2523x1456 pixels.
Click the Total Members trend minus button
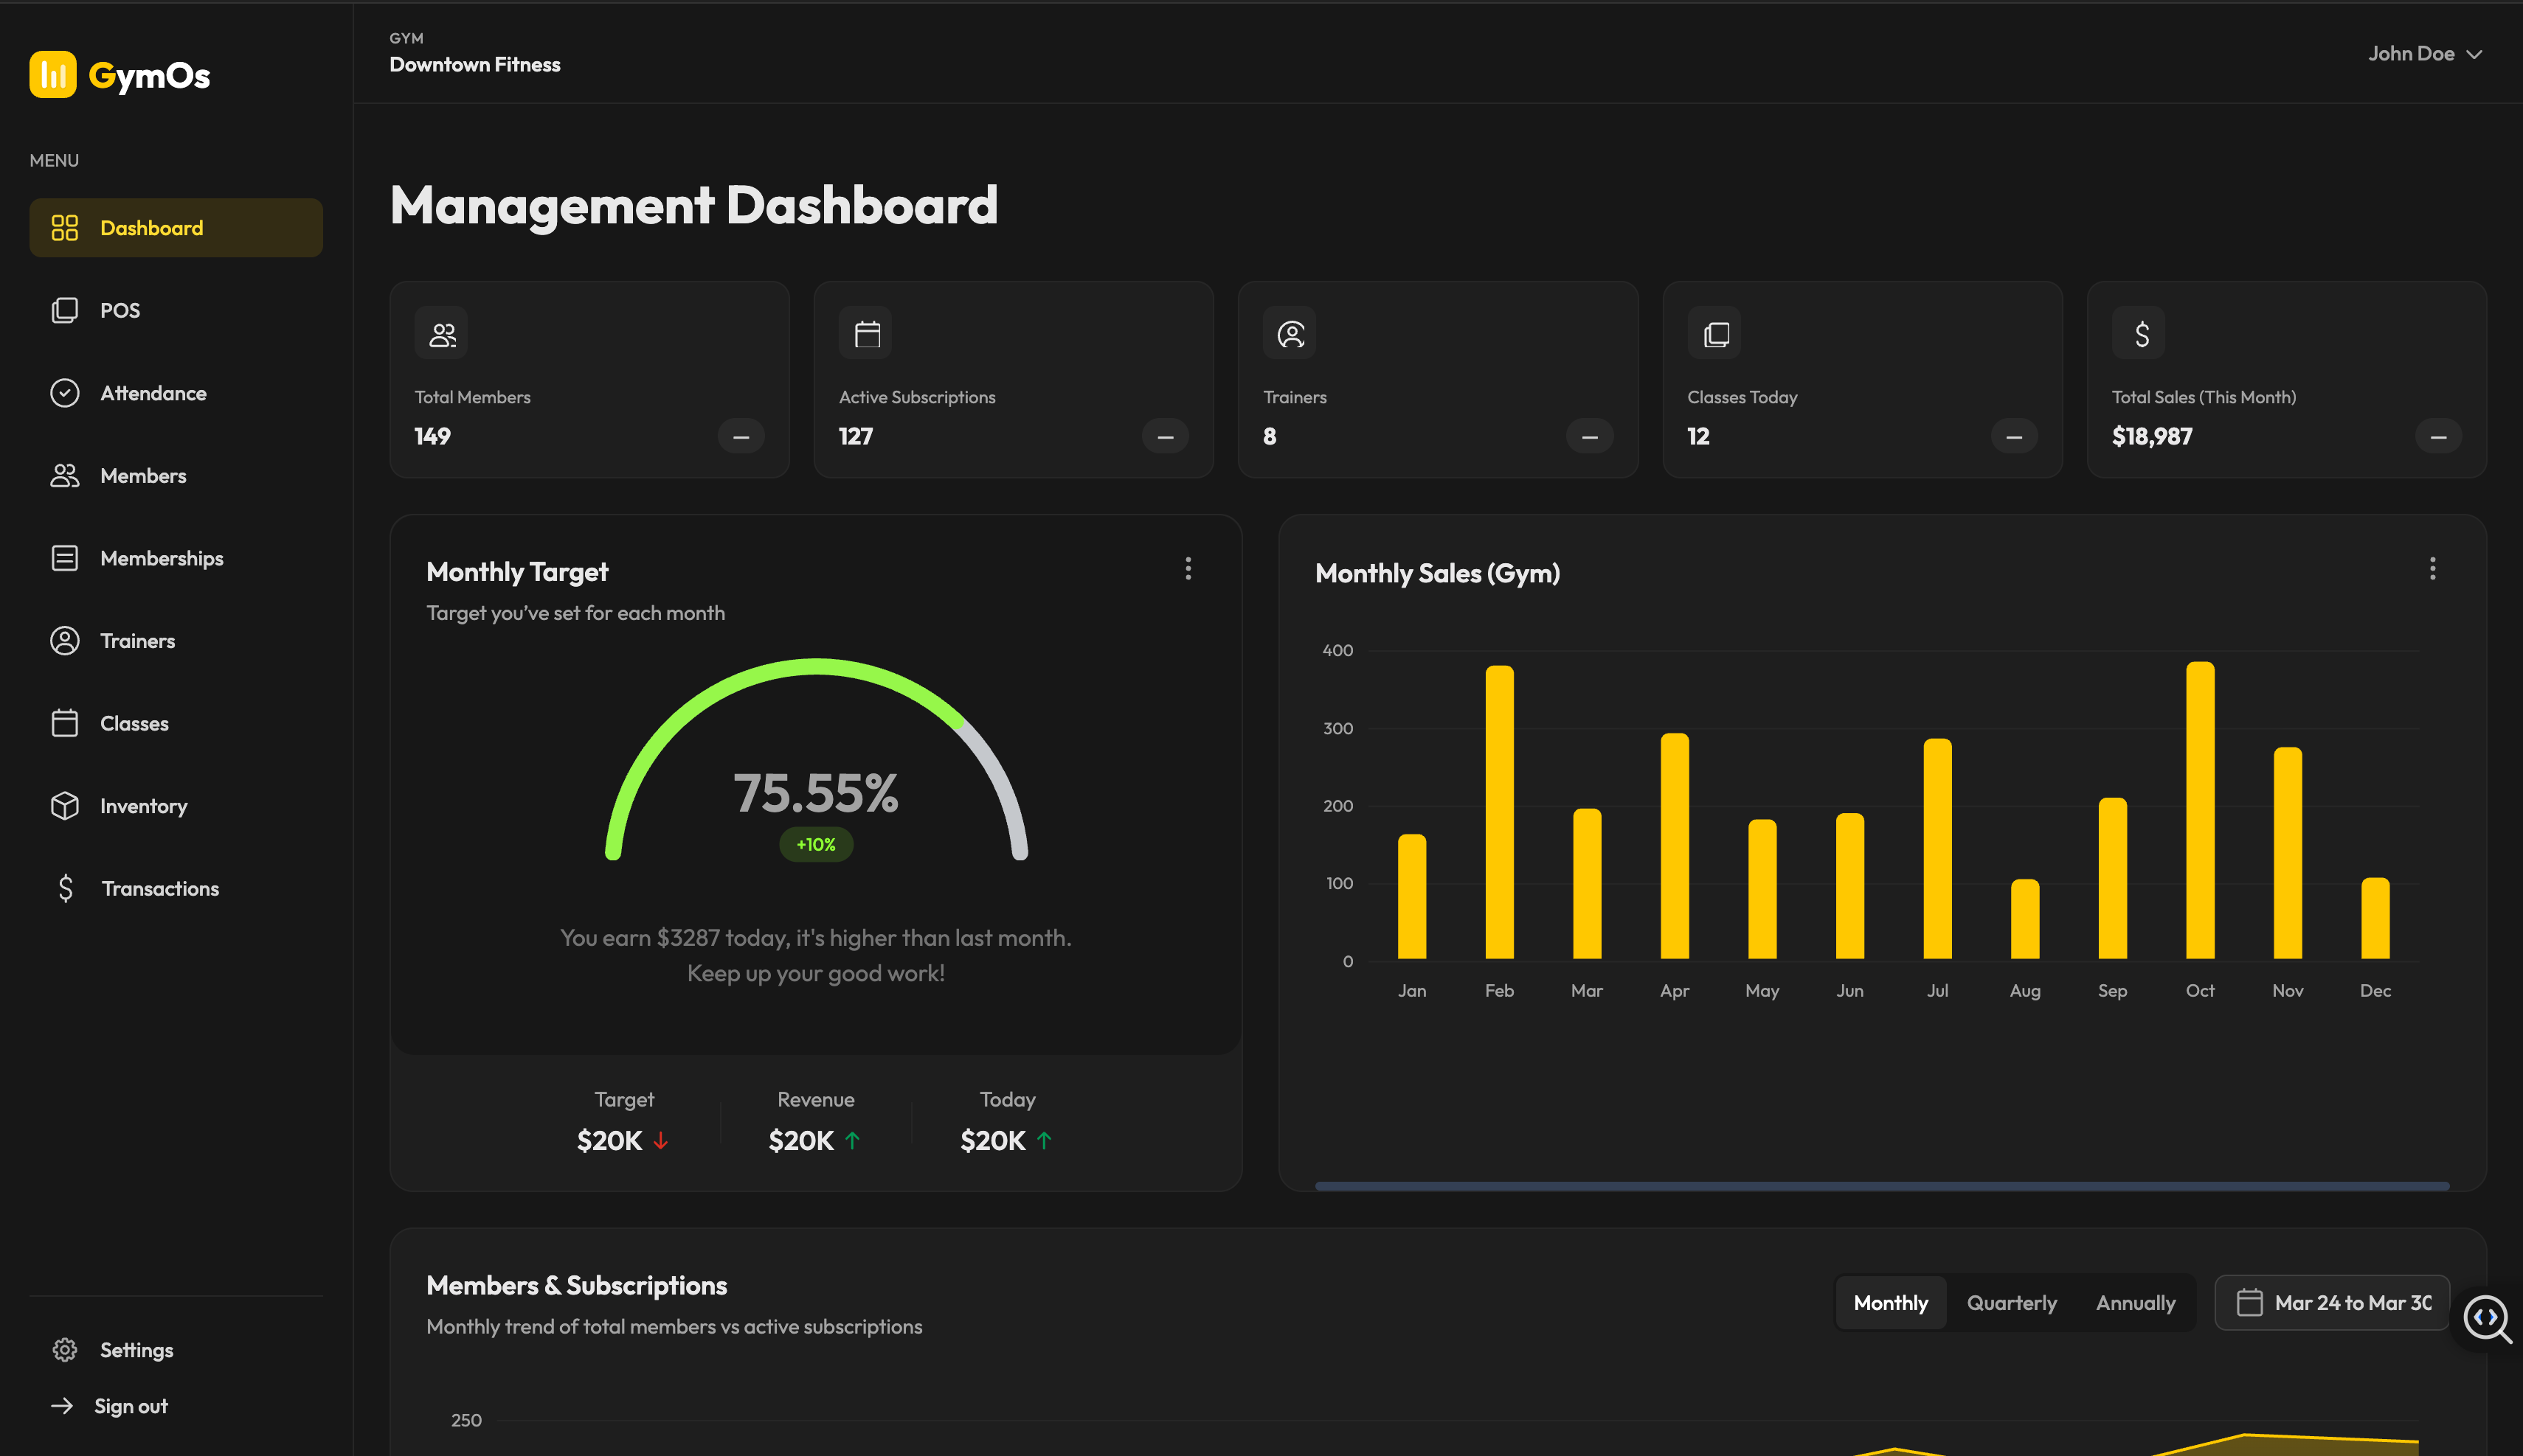[740, 437]
